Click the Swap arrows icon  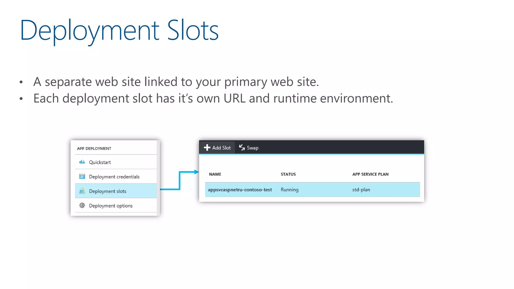pos(242,148)
